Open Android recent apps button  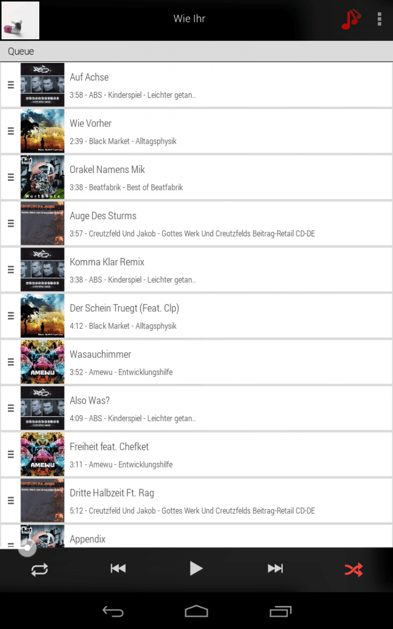(x=280, y=611)
